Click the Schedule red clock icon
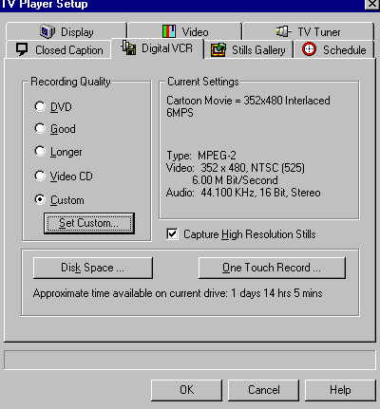380x409 pixels. click(x=309, y=49)
